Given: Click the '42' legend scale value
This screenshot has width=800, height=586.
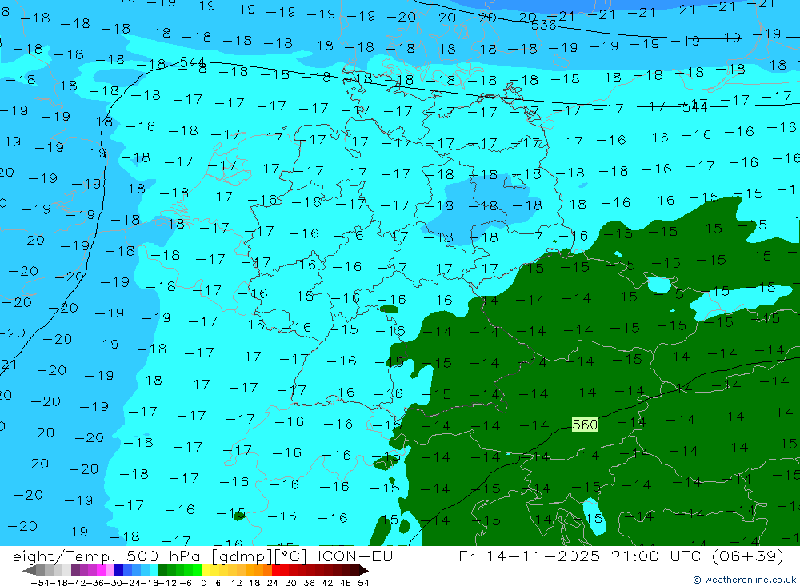Looking at the screenshot, I should pos(327,583).
